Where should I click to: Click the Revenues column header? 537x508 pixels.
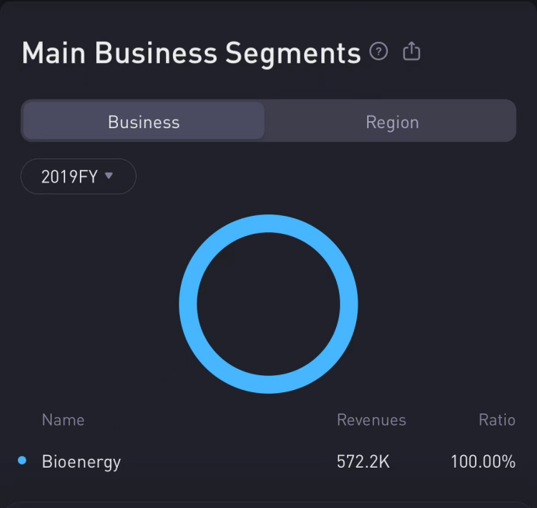pyautogui.click(x=371, y=420)
